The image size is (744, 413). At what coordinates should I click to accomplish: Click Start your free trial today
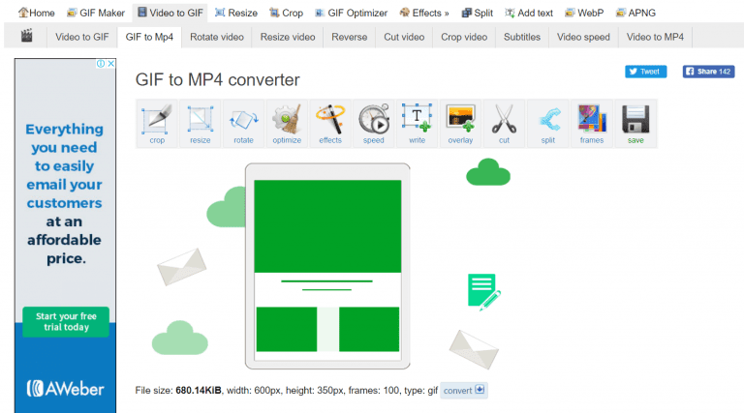click(x=66, y=321)
